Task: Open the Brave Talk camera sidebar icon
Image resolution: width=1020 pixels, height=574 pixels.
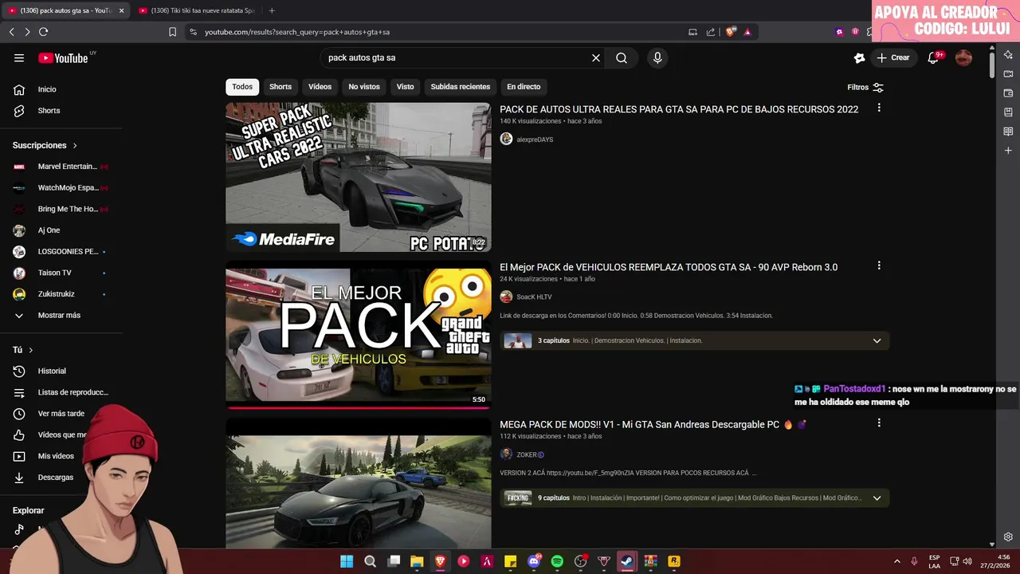Action: pos(1008,73)
